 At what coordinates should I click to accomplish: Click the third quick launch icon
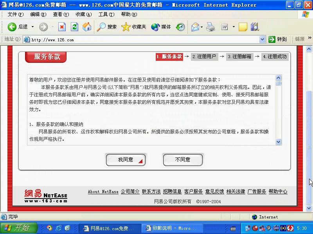click(67, 228)
